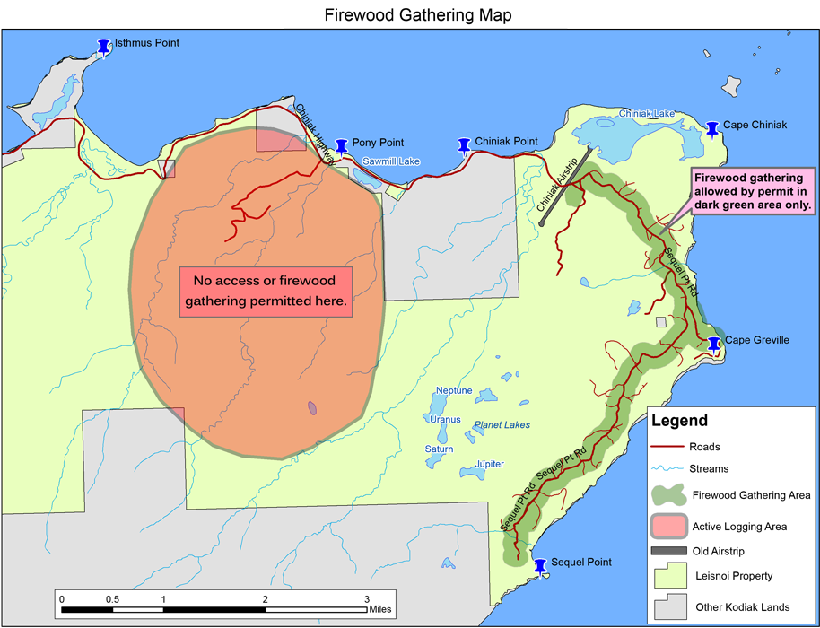Viewport: 820px width, 628px height.
Task: Click the Isthmus Point map pin
Action: point(104,47)
